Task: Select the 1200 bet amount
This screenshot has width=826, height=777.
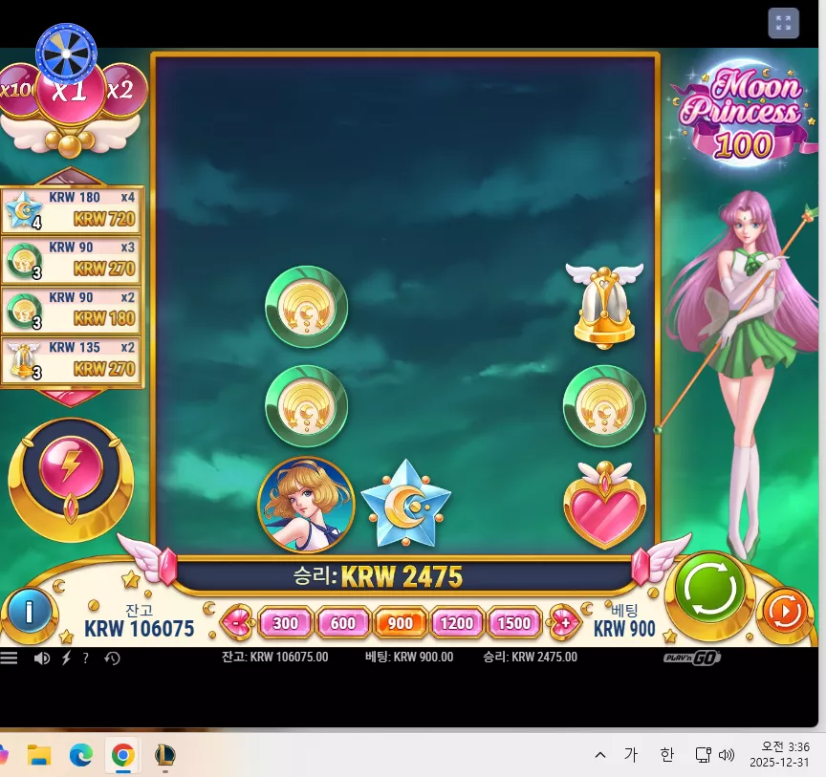Action: (x=457, y=623)
